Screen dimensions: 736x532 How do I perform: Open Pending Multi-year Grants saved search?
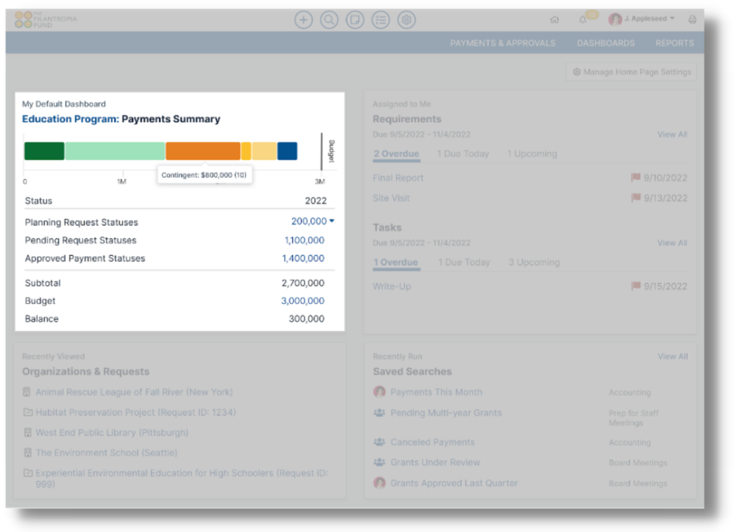pyautogui.click(x=446, y=413)
